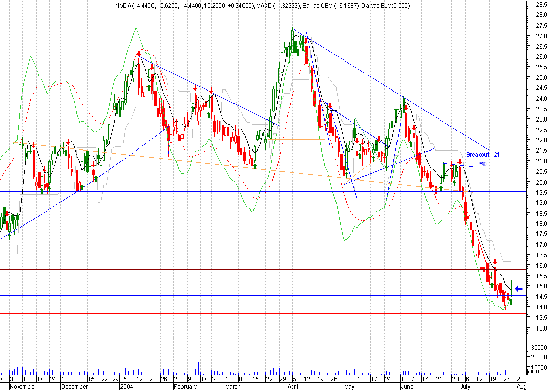
Task: Select the 'April' label on the time axis
Action: click(x=293, y=386)
